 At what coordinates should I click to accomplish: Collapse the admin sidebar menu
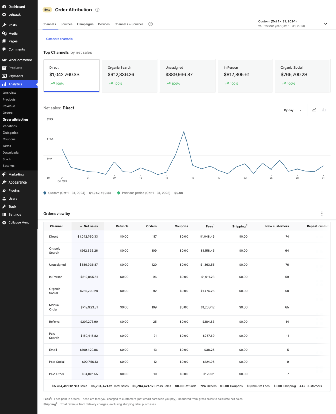click(x=19, y=223)
